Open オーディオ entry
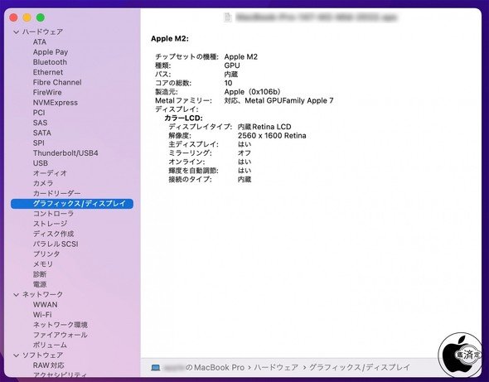The height and width of the screenshot is (382, 489). click(50, 173)
